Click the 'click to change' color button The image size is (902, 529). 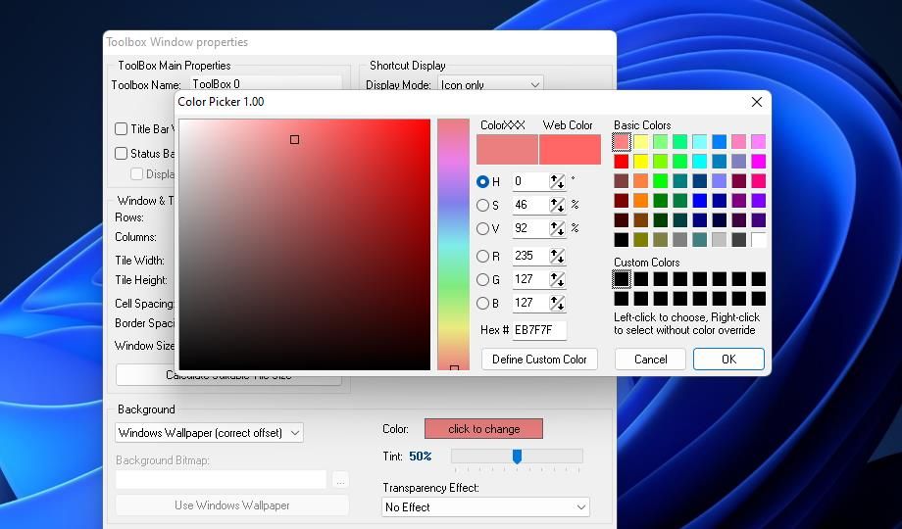coord(483,429)
